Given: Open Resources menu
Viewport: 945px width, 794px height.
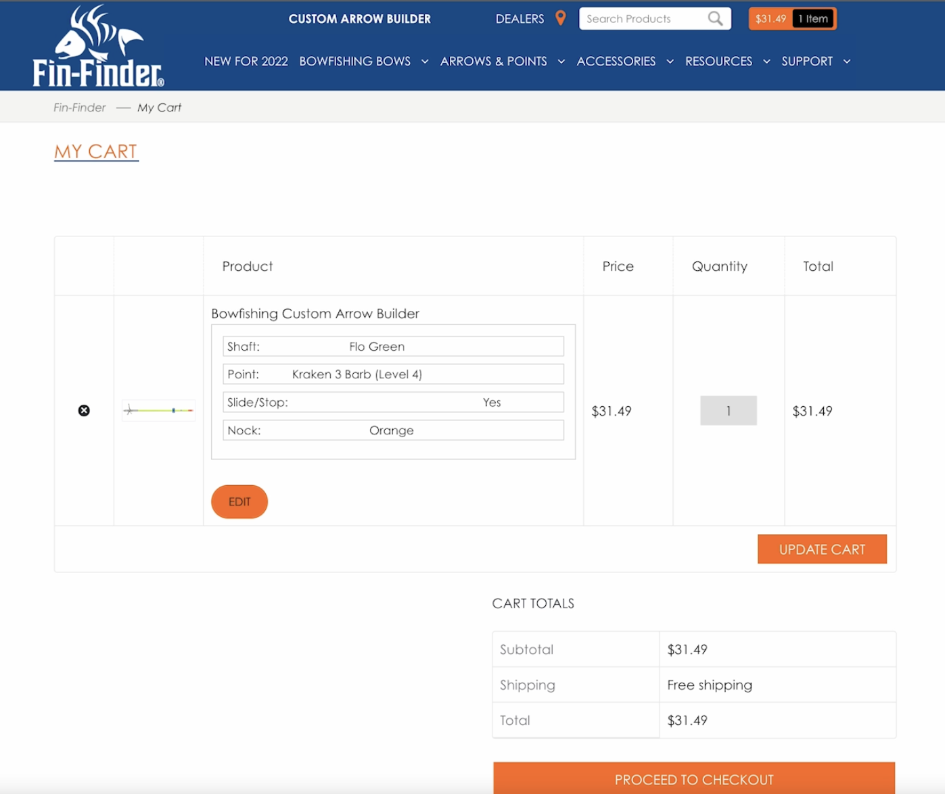Looking at the screenshot, I should [x=718, y=61].
